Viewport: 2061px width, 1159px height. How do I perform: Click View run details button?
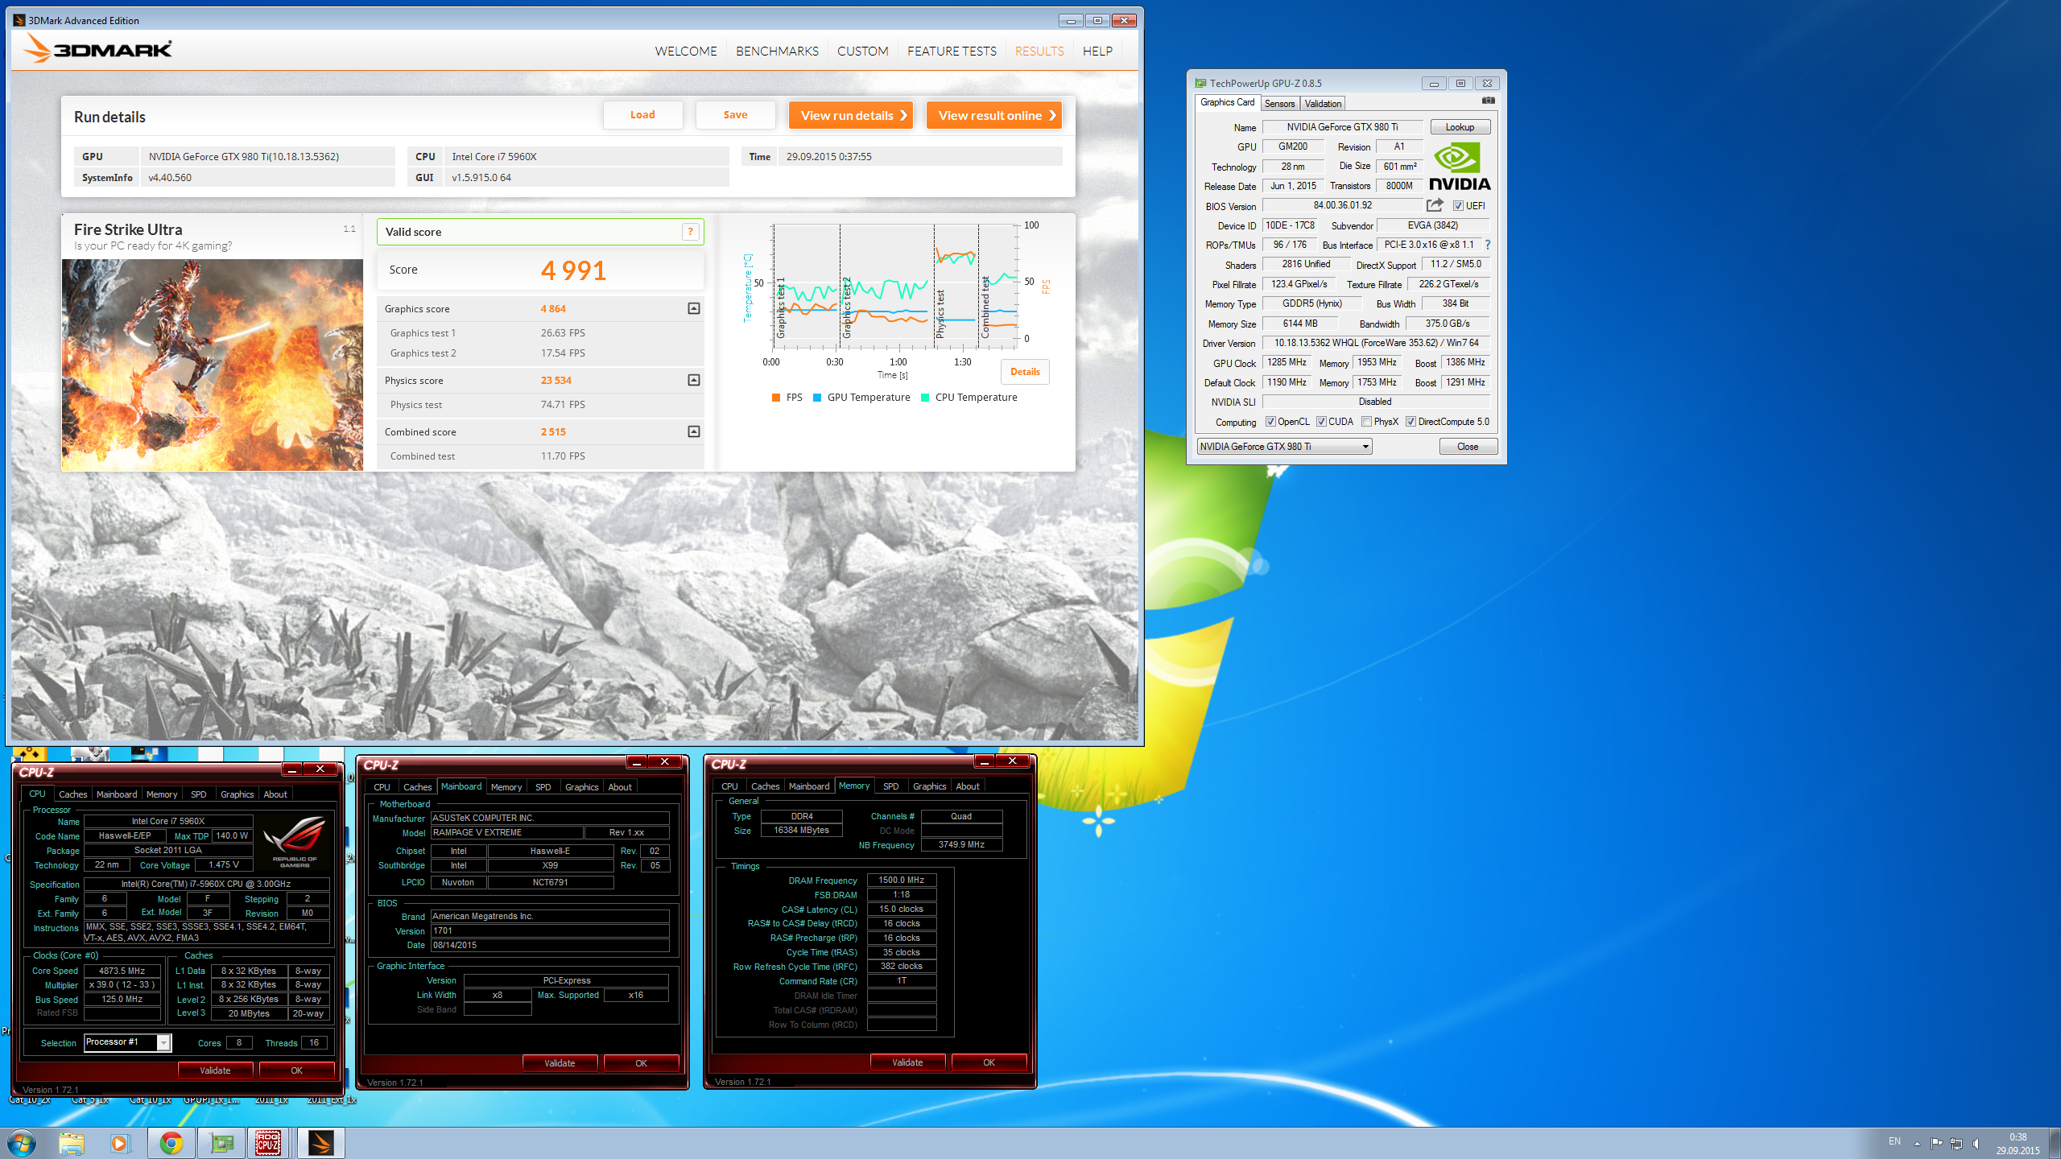(851, 115)
